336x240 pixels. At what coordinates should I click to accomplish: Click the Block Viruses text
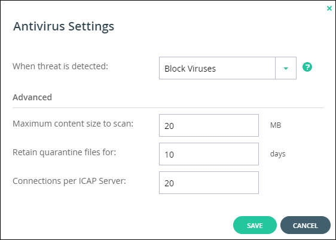click(190, 69)
